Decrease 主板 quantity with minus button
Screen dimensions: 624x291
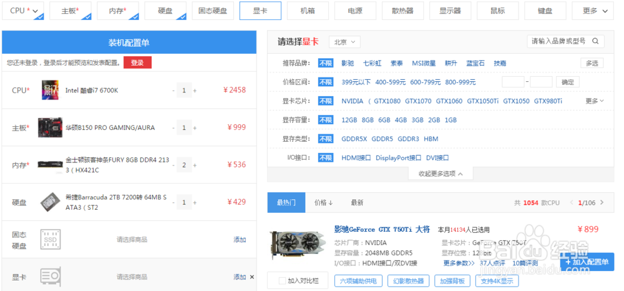(x=173, y=128)
